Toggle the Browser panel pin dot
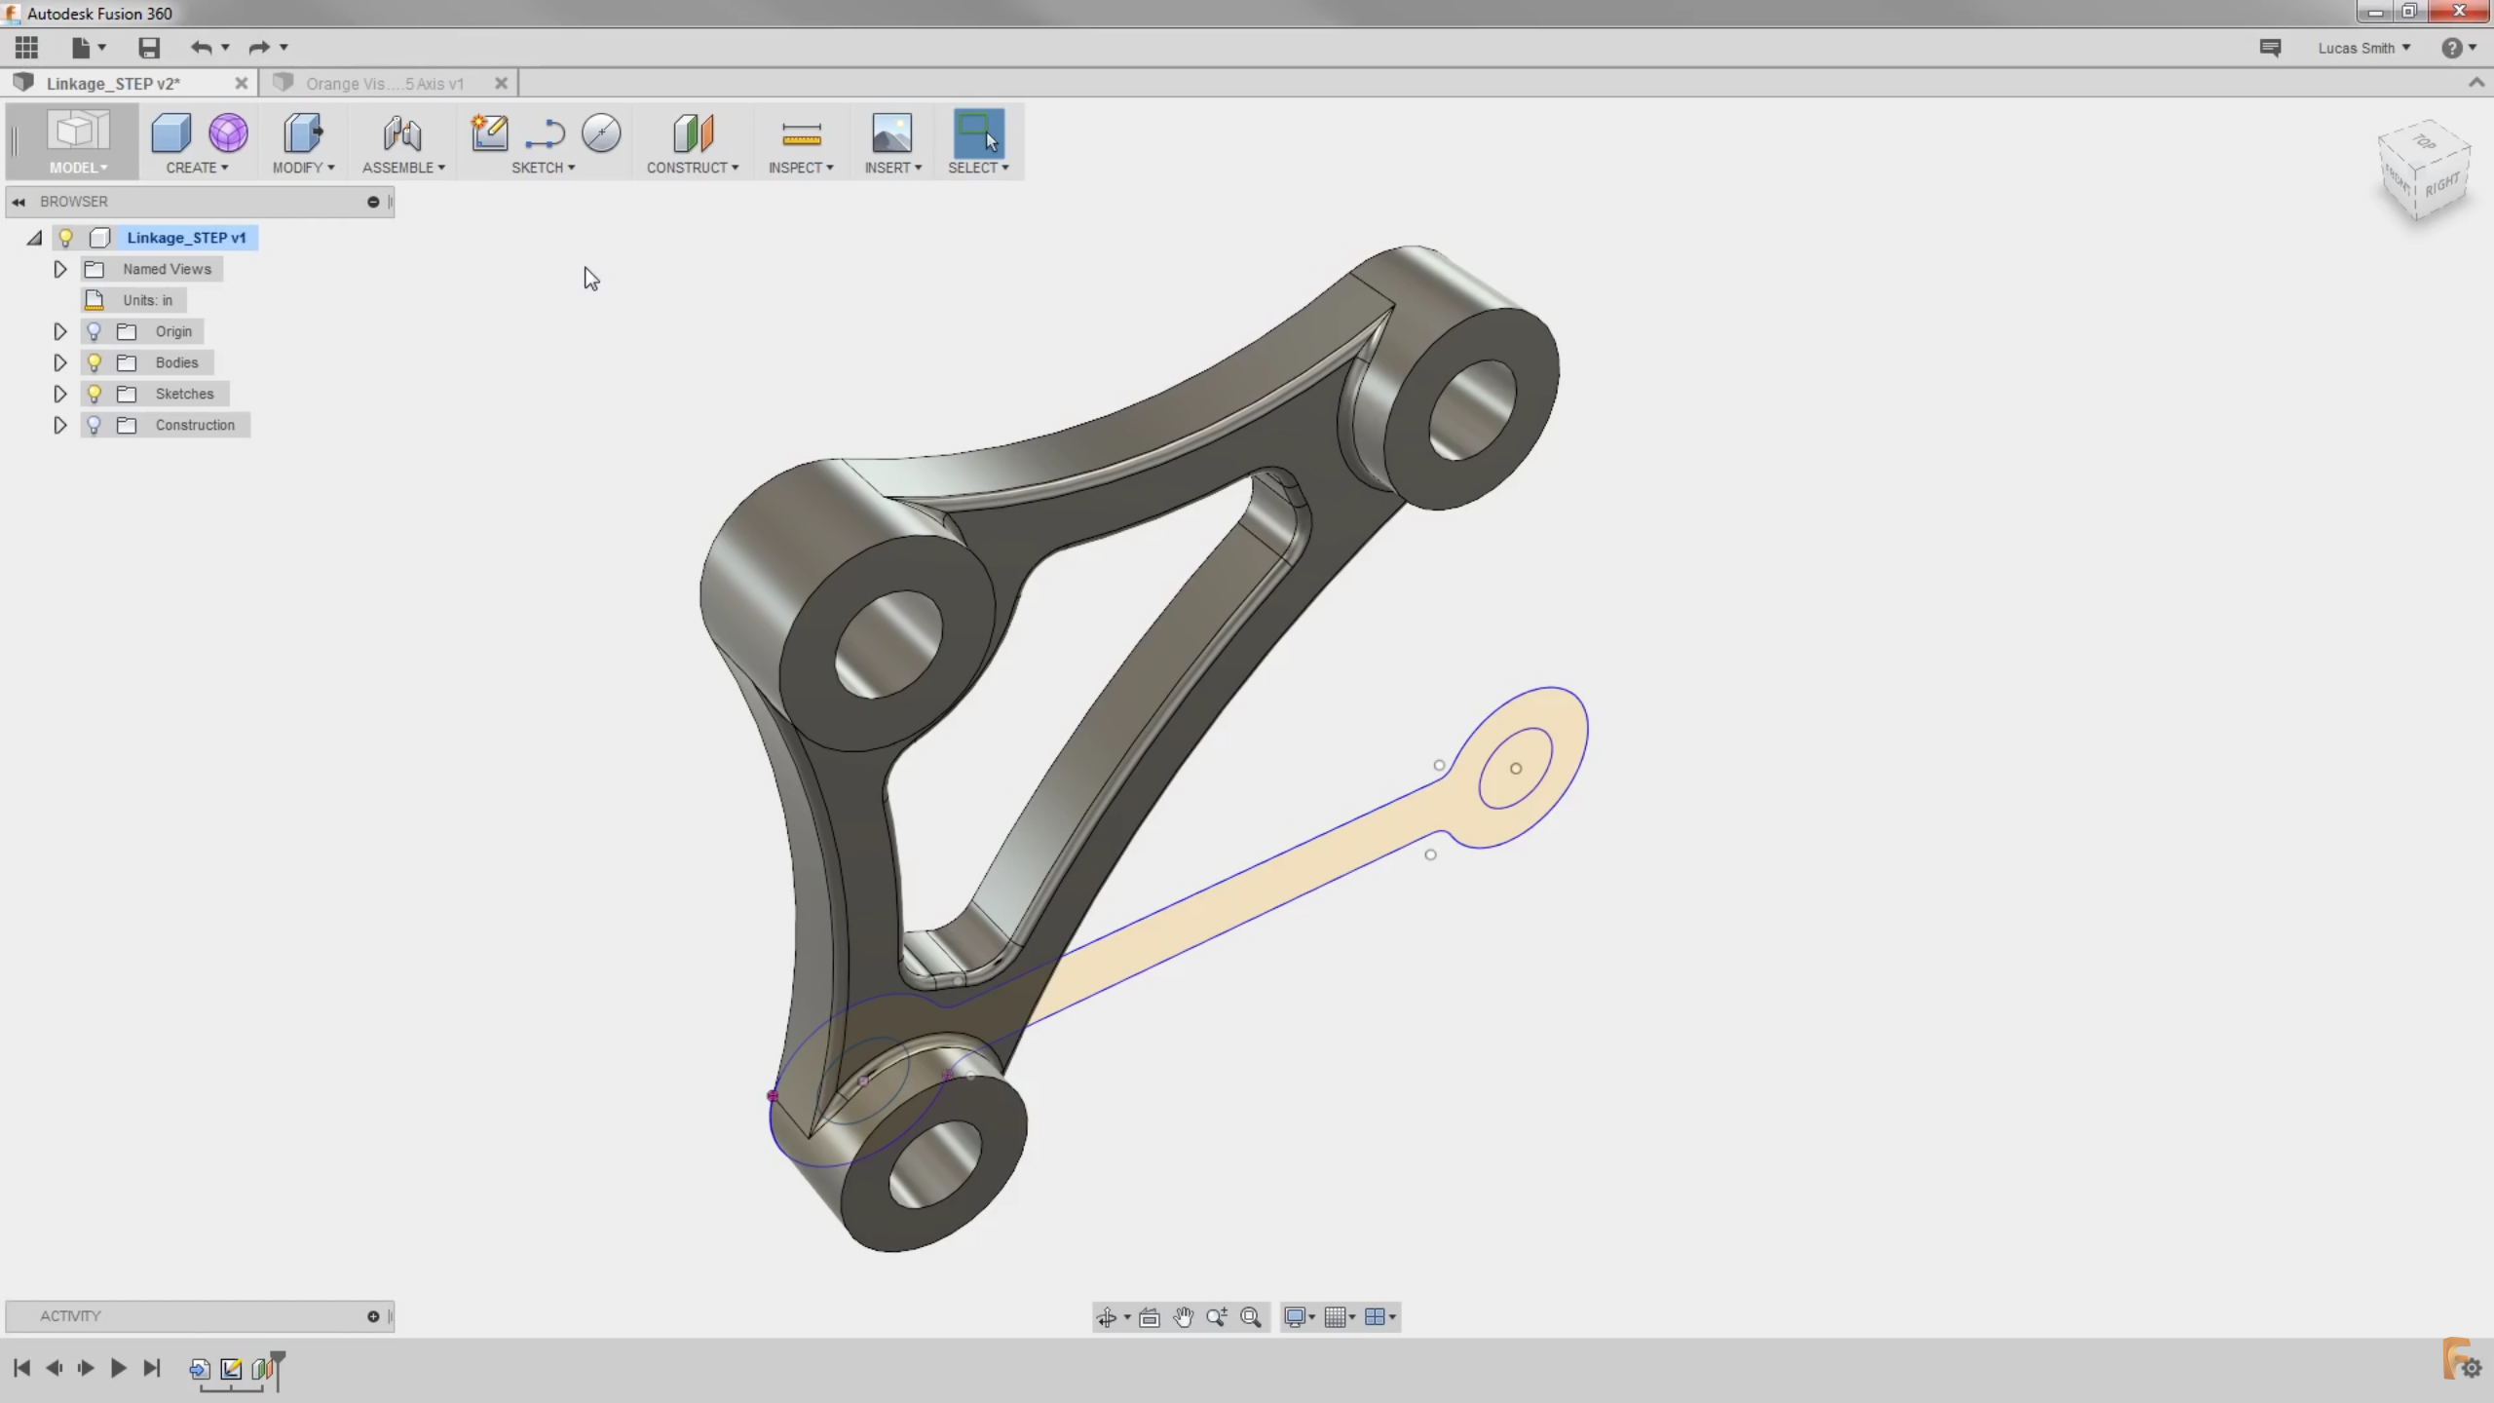The width and height of the screenshot is (2494, 1403). click(x=373, y=202)
